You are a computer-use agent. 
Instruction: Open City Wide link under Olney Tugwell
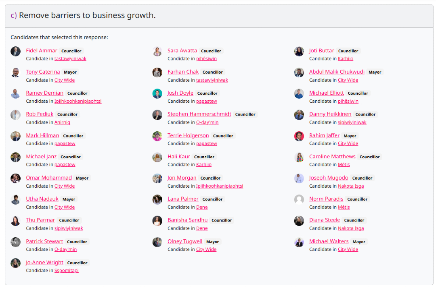click(x=206, y=250)
